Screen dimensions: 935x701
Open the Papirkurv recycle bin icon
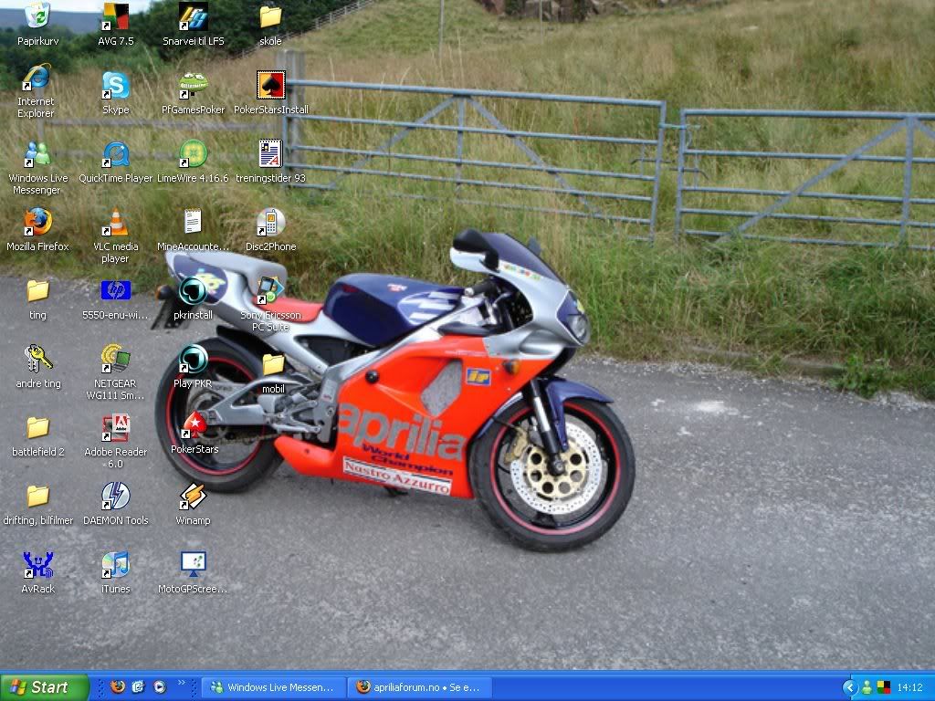[x=38, y=16]
